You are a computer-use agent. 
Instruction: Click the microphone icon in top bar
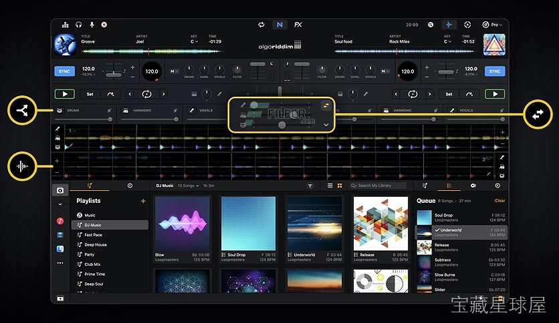pos(92,25)
